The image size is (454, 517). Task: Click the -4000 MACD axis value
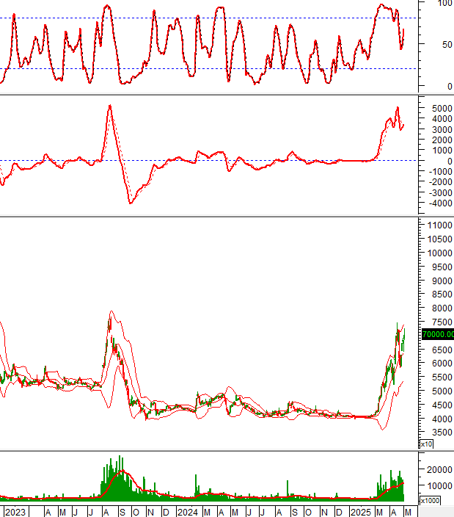440,203
